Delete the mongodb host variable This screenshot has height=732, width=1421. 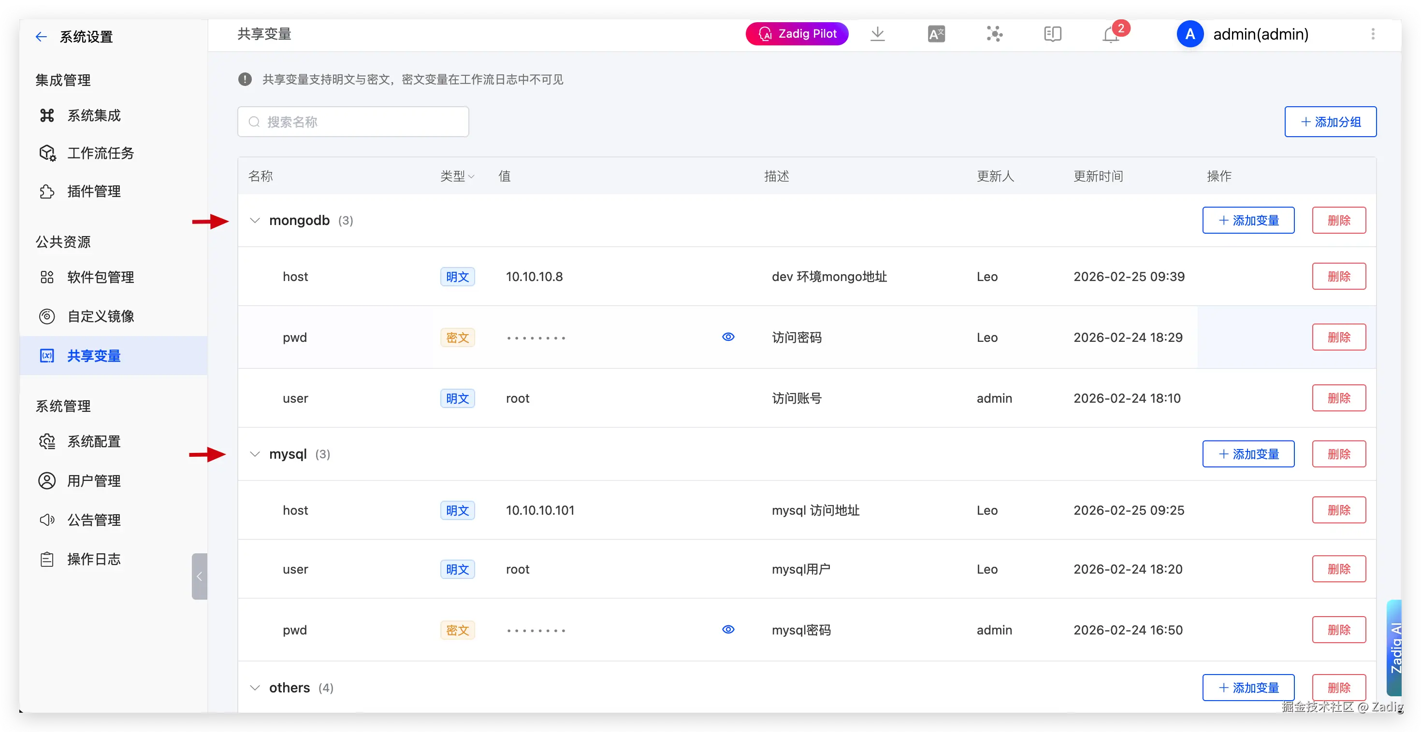[x=1339, y=277]
